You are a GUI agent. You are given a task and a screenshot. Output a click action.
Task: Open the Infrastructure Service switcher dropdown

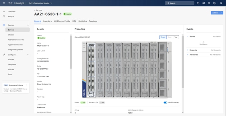(x=41, y=3)
